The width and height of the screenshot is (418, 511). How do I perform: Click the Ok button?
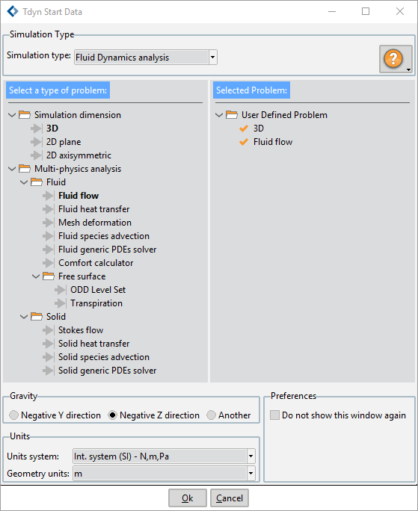pos(188,498)
